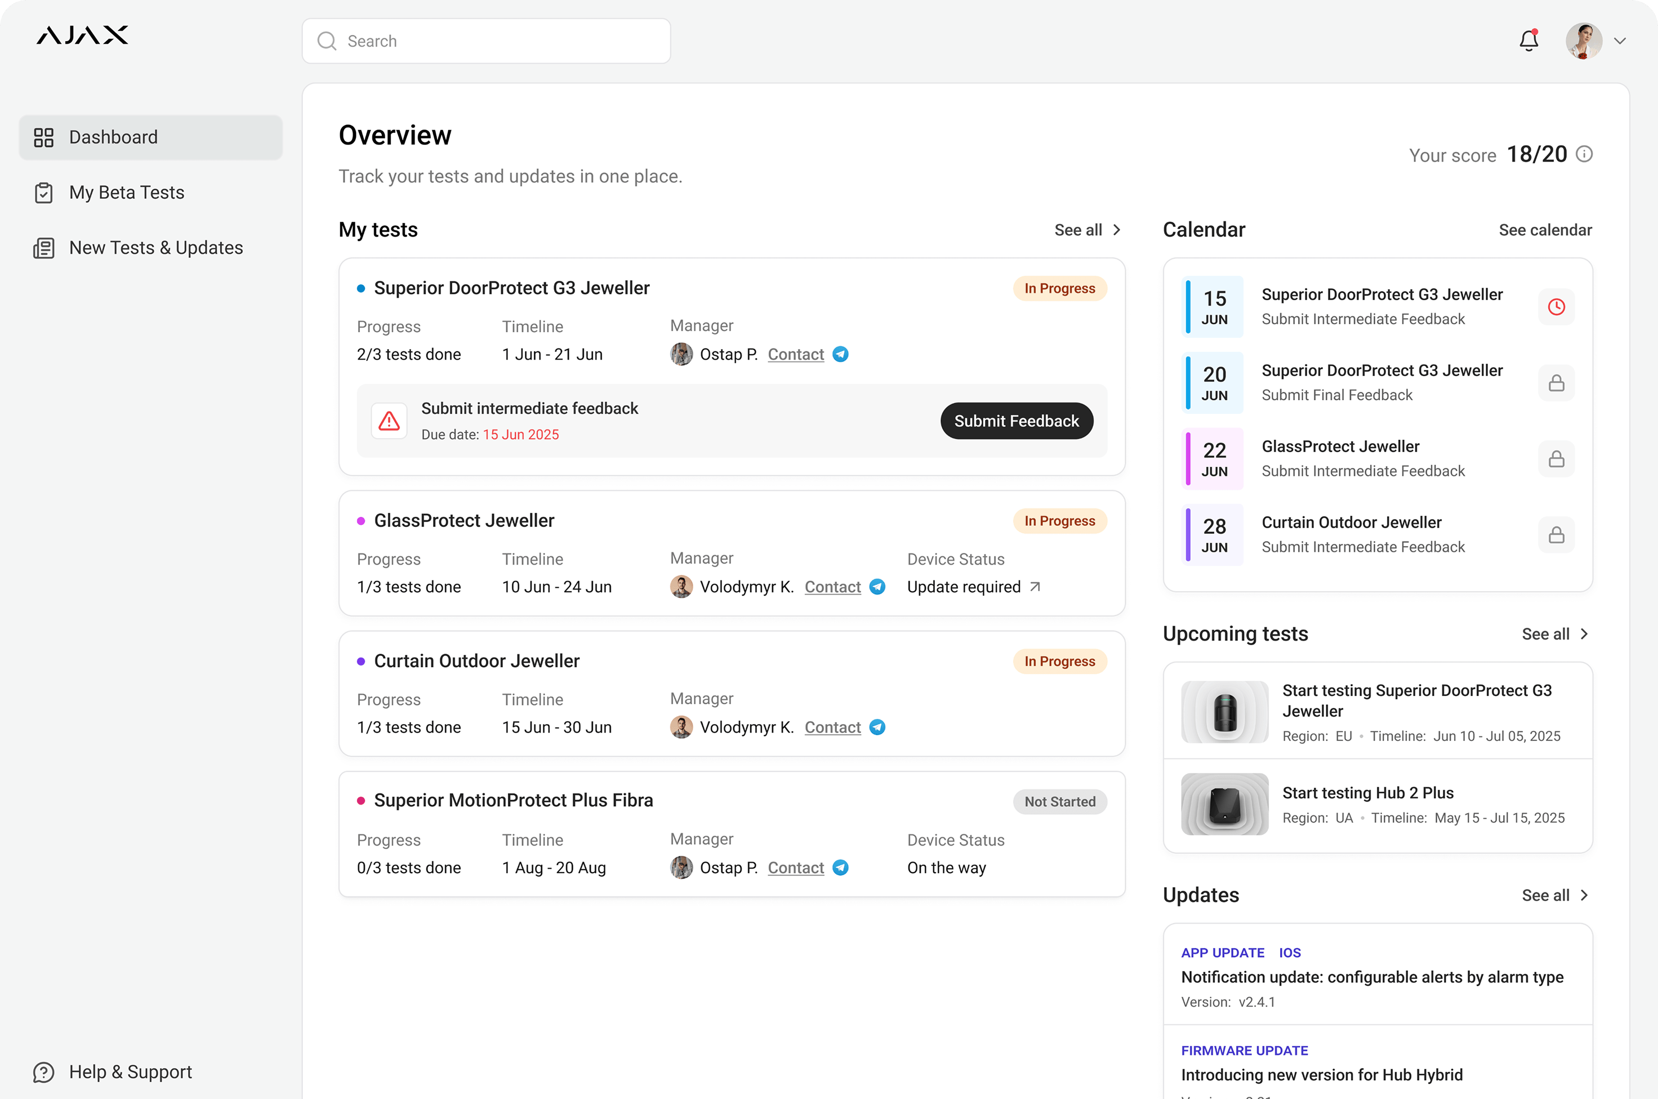The image size is (1658, 1099).
Task: Click See all for My tests
Action: click(x=1078, y=230)
